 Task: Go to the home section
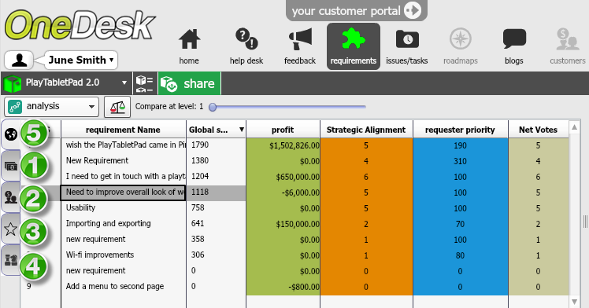(189, 46)
